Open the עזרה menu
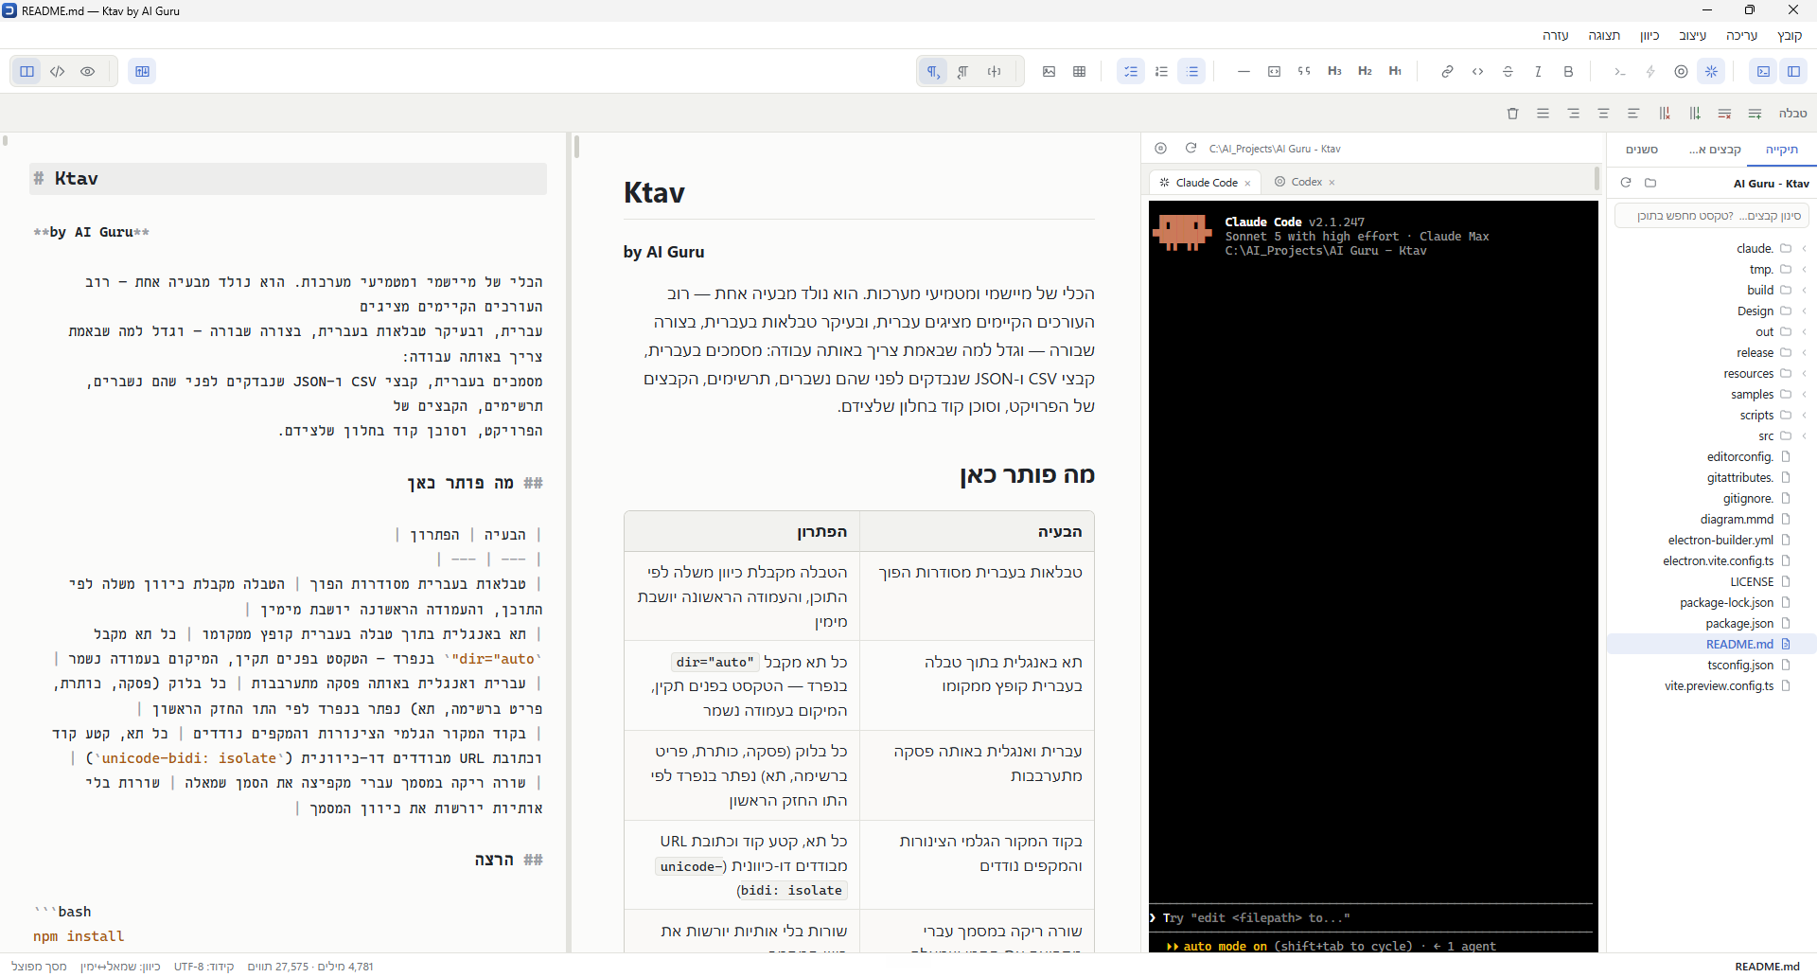This screenshot has height=977, width=1817. point(1555,35)
